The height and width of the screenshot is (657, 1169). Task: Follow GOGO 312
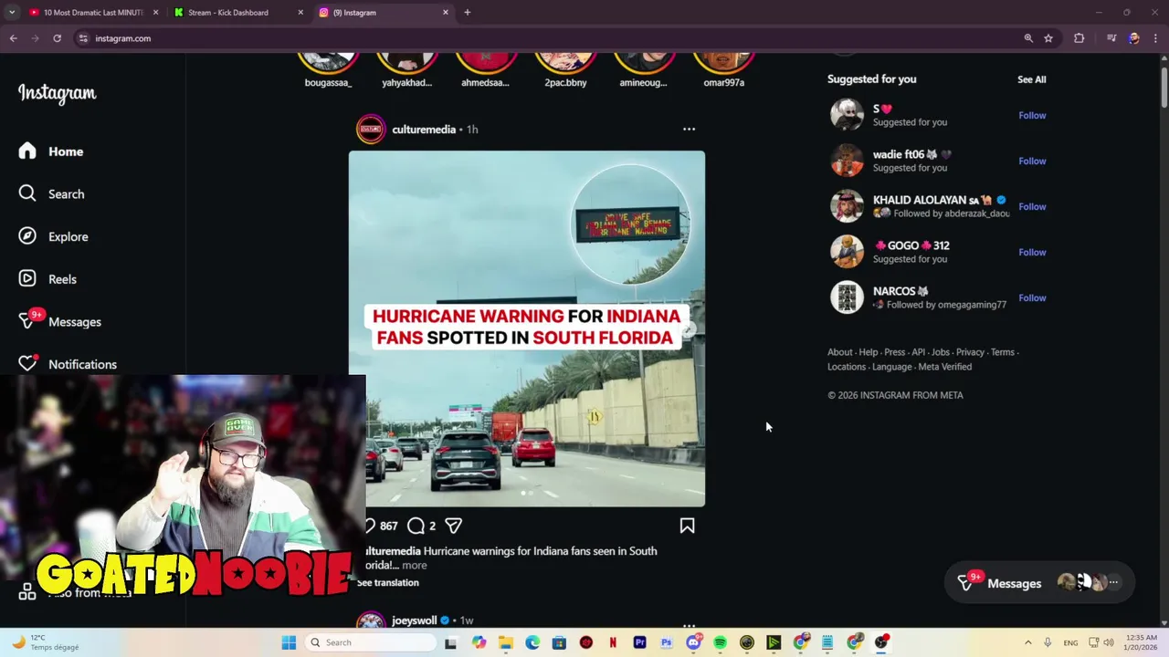(x=1032, y=252)
